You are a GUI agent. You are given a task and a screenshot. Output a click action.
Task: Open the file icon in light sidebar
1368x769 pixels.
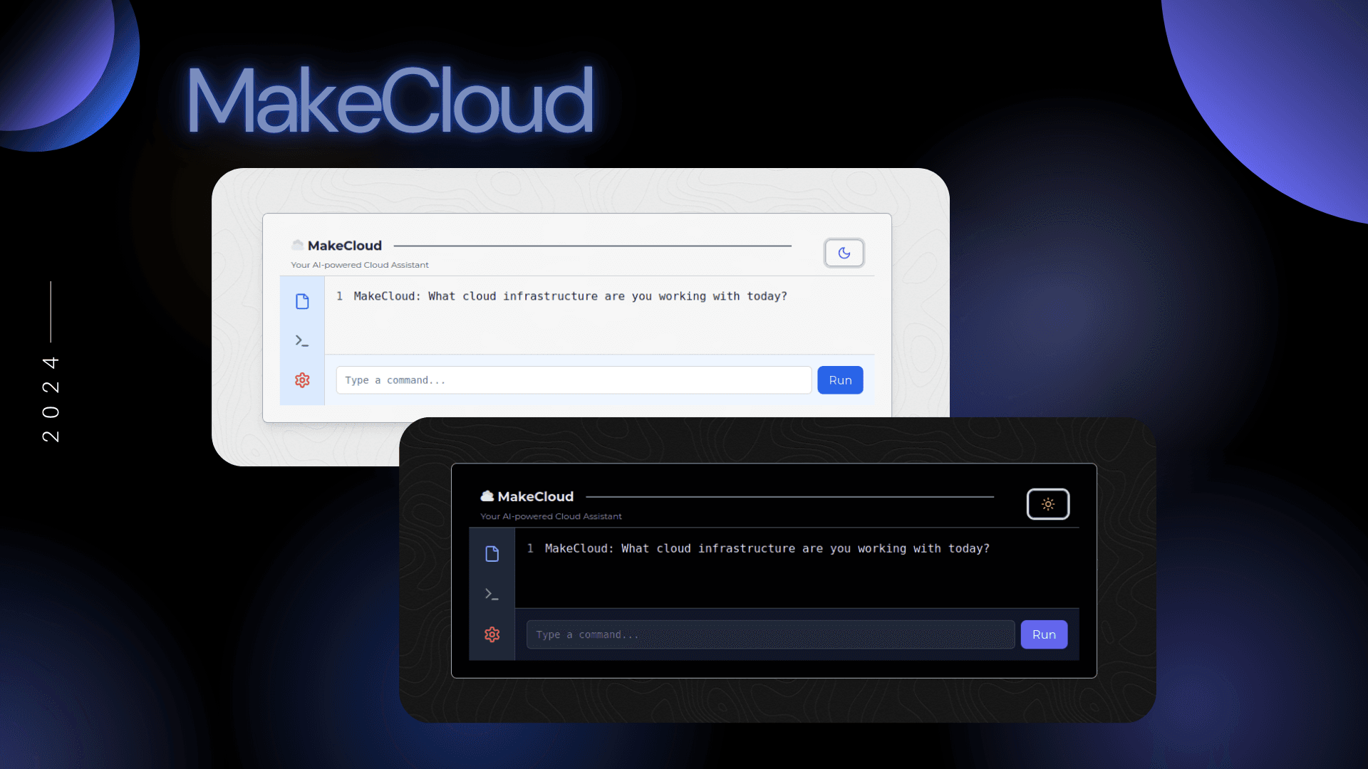tap(302, 302)
